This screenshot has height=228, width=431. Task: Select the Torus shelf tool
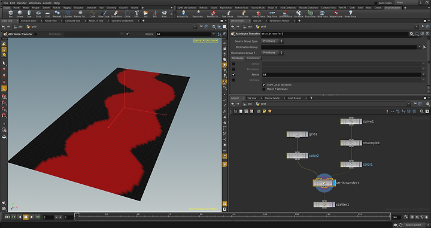38,14
